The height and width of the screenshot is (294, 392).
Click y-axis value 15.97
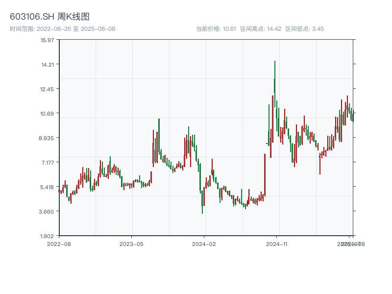click(x=47, y=40)
